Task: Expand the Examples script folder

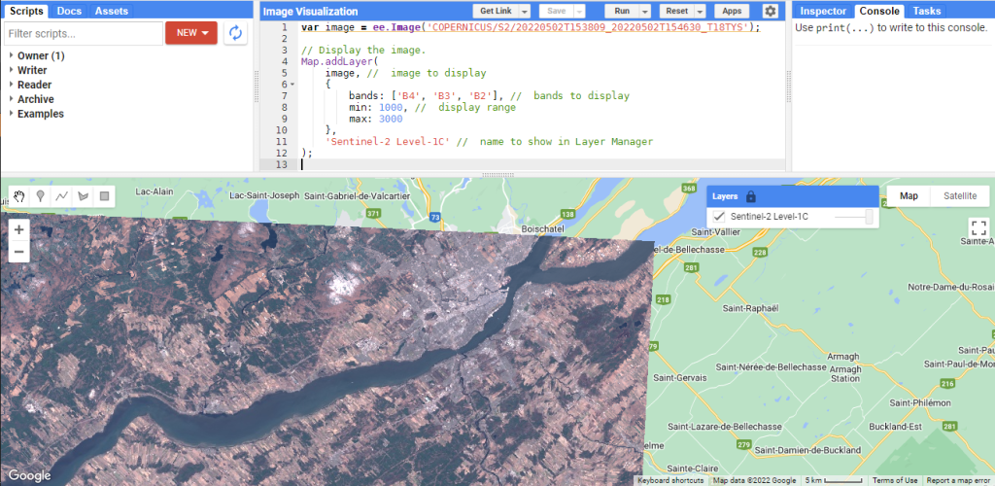Action: tap(12, 114)
